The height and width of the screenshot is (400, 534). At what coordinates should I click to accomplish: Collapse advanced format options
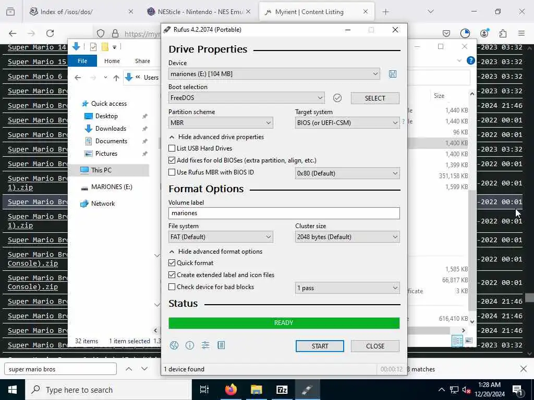[x=216, y=252]
